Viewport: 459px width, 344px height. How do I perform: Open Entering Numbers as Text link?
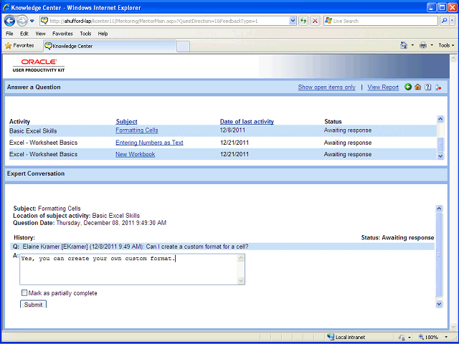point(149,143)
